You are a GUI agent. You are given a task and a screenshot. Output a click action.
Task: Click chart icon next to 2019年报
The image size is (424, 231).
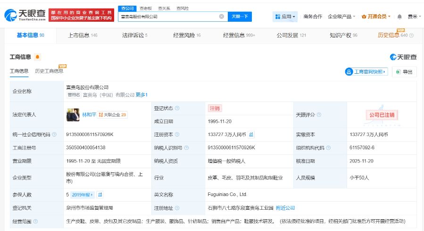100,194
